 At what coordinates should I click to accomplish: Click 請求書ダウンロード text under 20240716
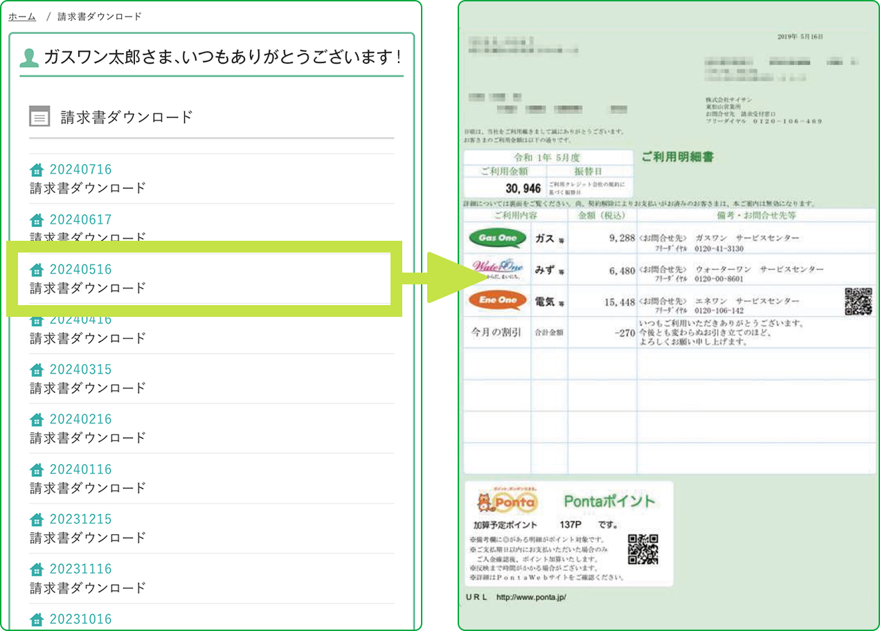(88, 188)
